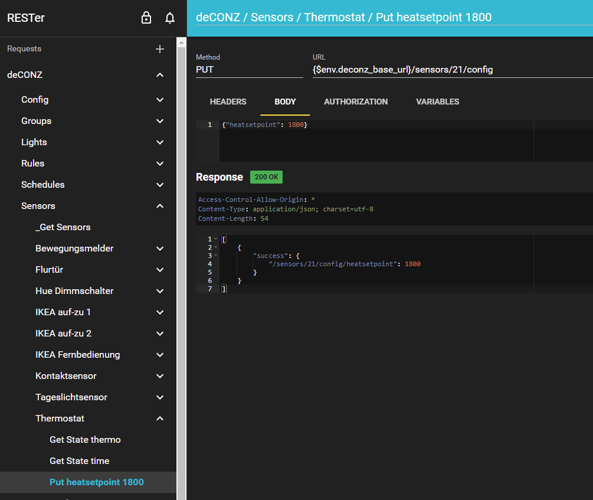Expand the Hue Dimmschalter chevron
The image size is (593, 500).
(160, 291)
